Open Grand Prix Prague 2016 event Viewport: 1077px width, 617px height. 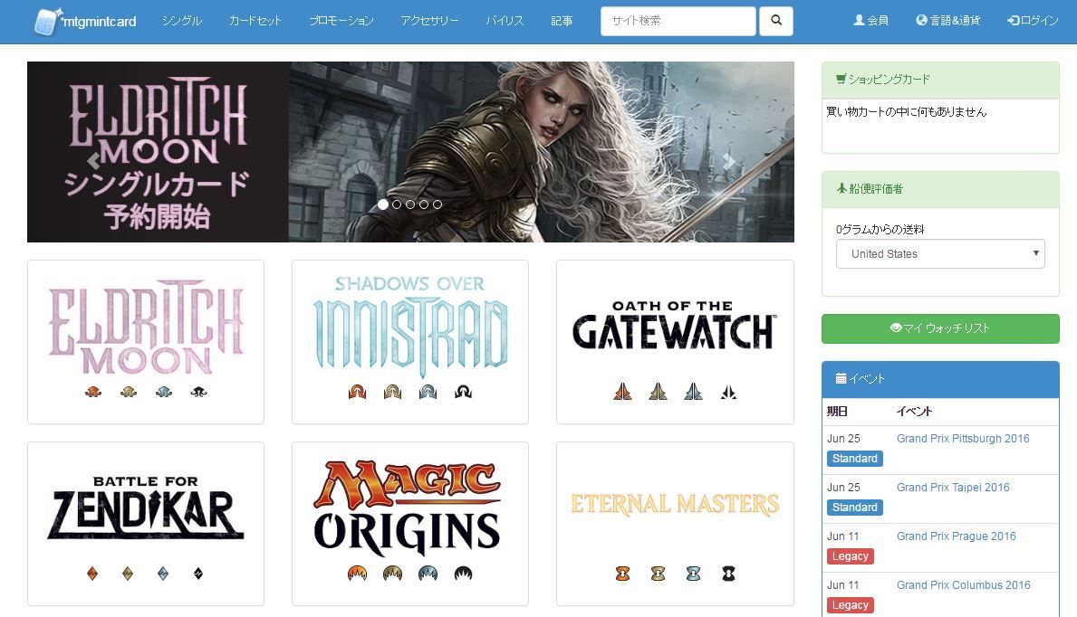click(957, 536)
